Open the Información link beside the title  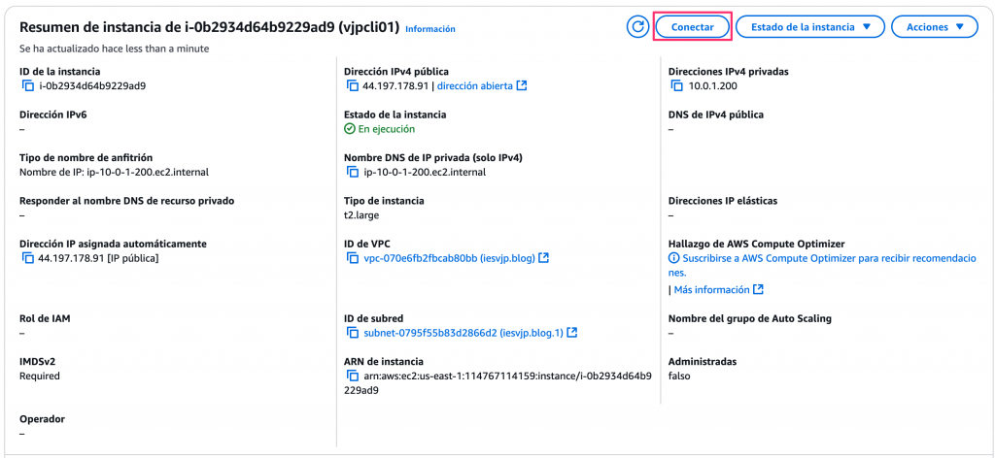(429, 29)
